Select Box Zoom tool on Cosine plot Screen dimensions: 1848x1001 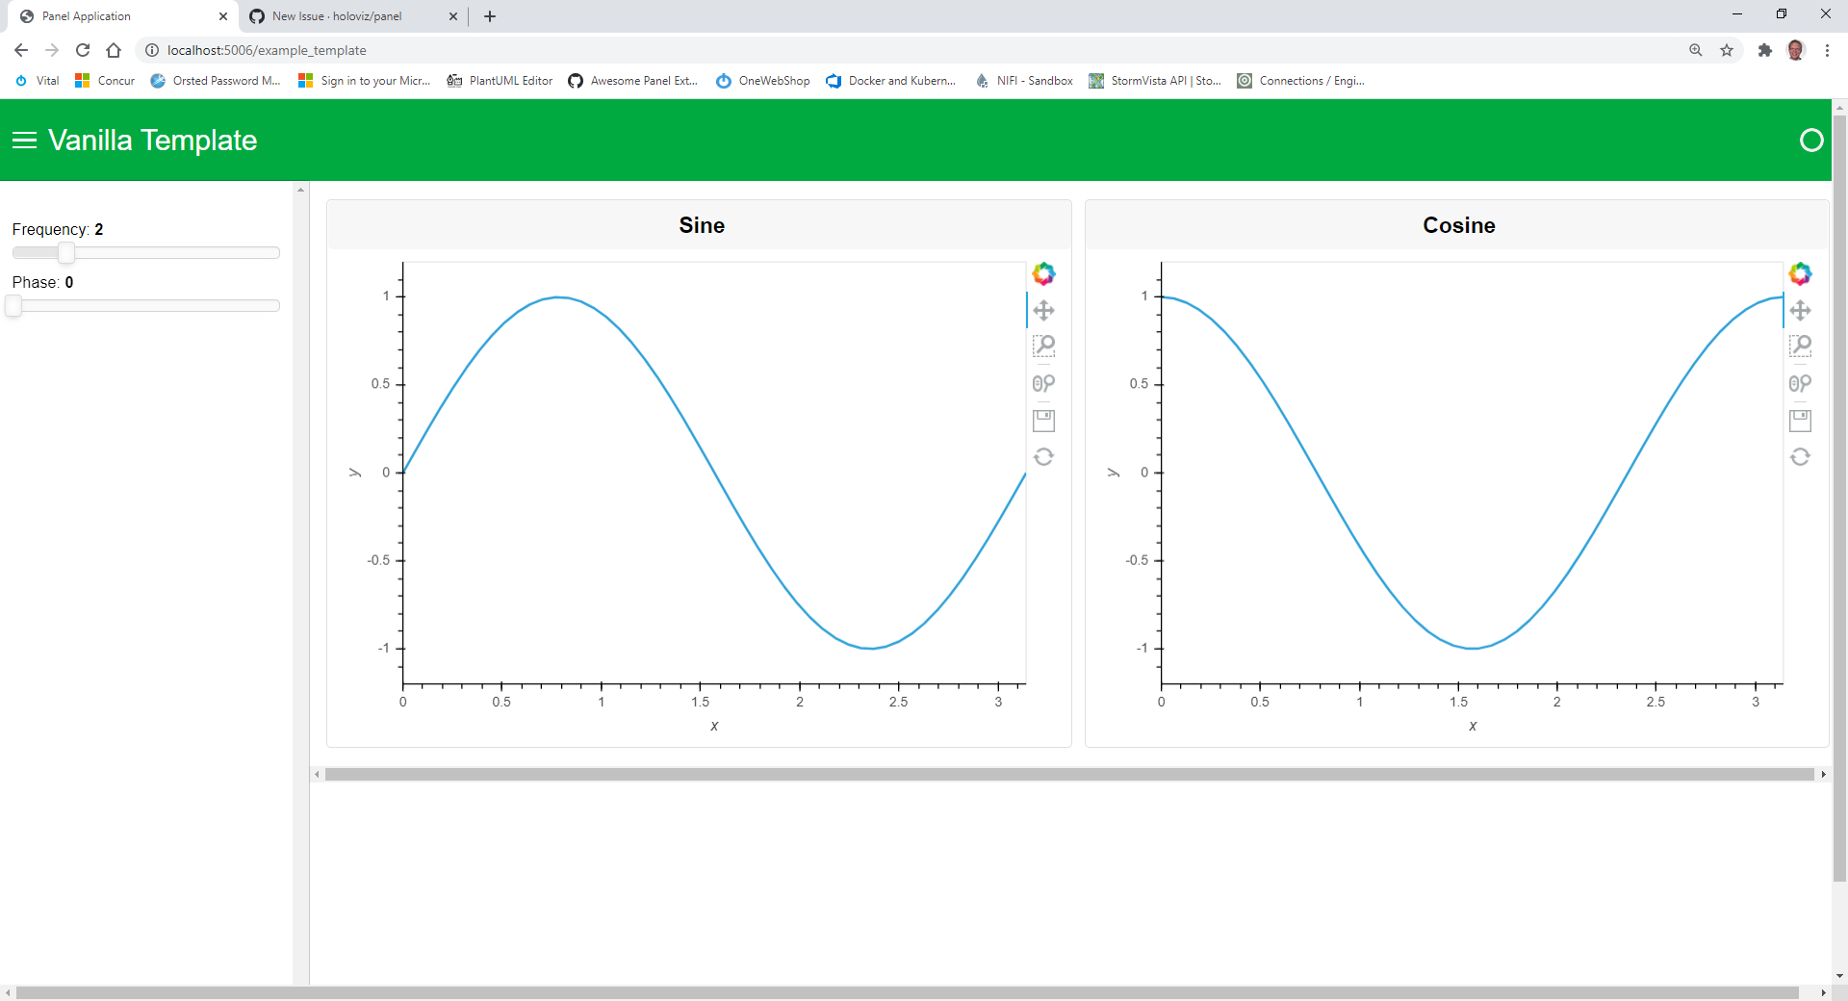1800,346
